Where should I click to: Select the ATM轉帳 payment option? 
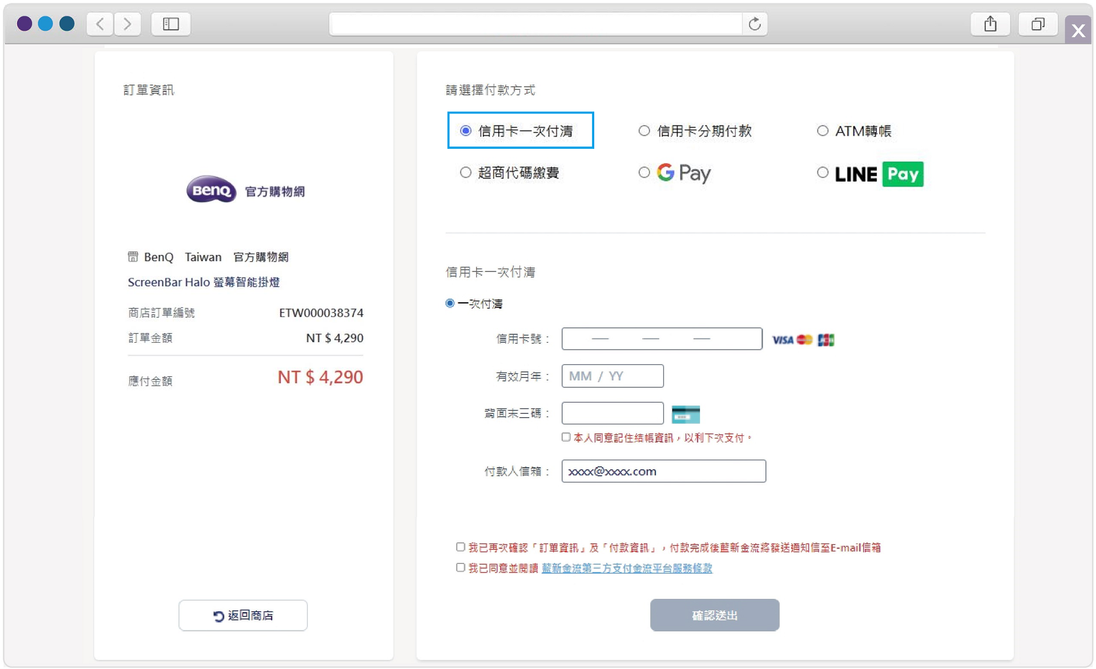(823, 130)
